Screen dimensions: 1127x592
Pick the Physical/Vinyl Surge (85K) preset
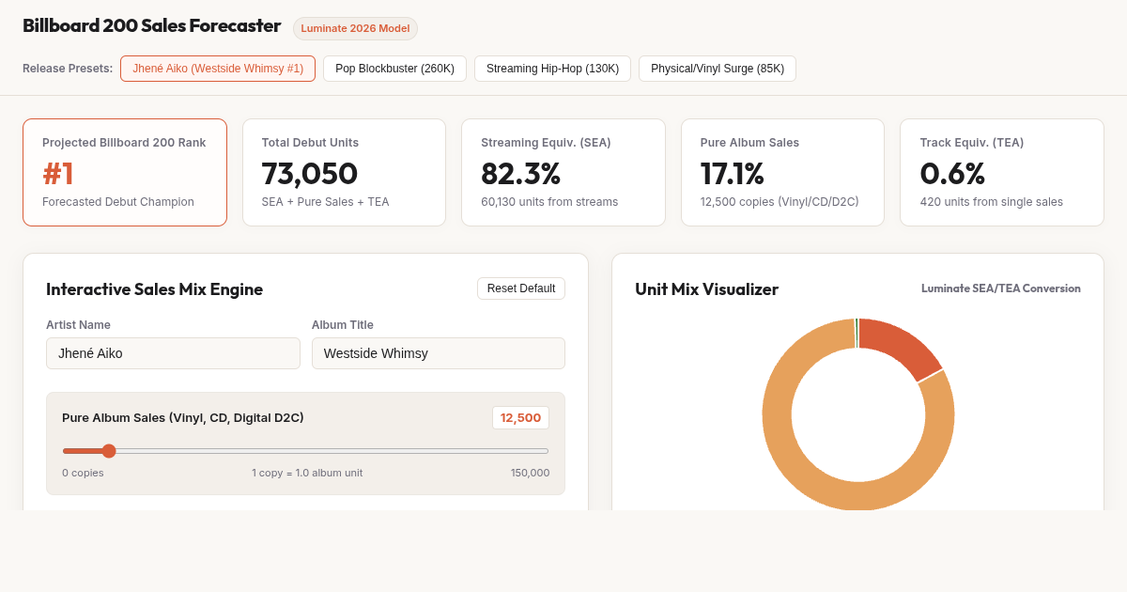click(718, 69)
